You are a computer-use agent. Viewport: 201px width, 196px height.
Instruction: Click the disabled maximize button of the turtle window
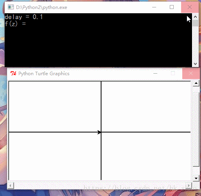click(x=173, y=74)
